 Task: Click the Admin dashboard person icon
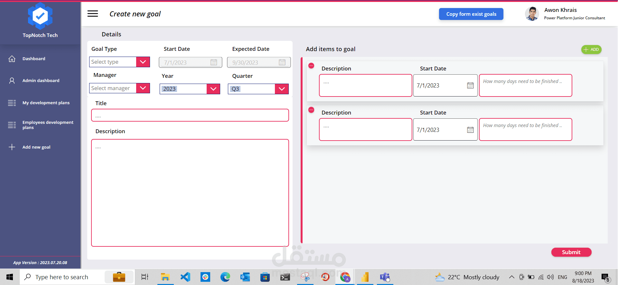(x=12, y=80)
